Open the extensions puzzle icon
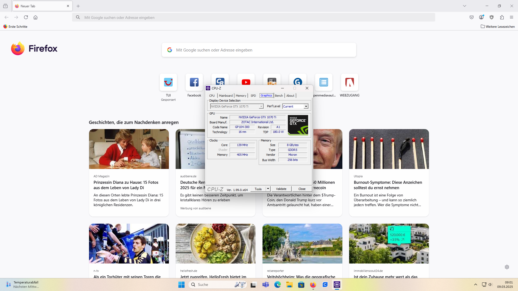The image size is (518, 291). pos(502,17)
